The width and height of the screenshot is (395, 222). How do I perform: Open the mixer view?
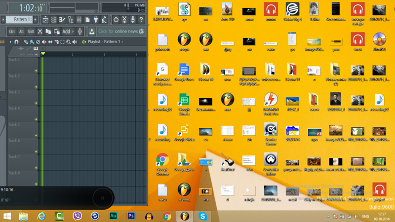(79, 20)
